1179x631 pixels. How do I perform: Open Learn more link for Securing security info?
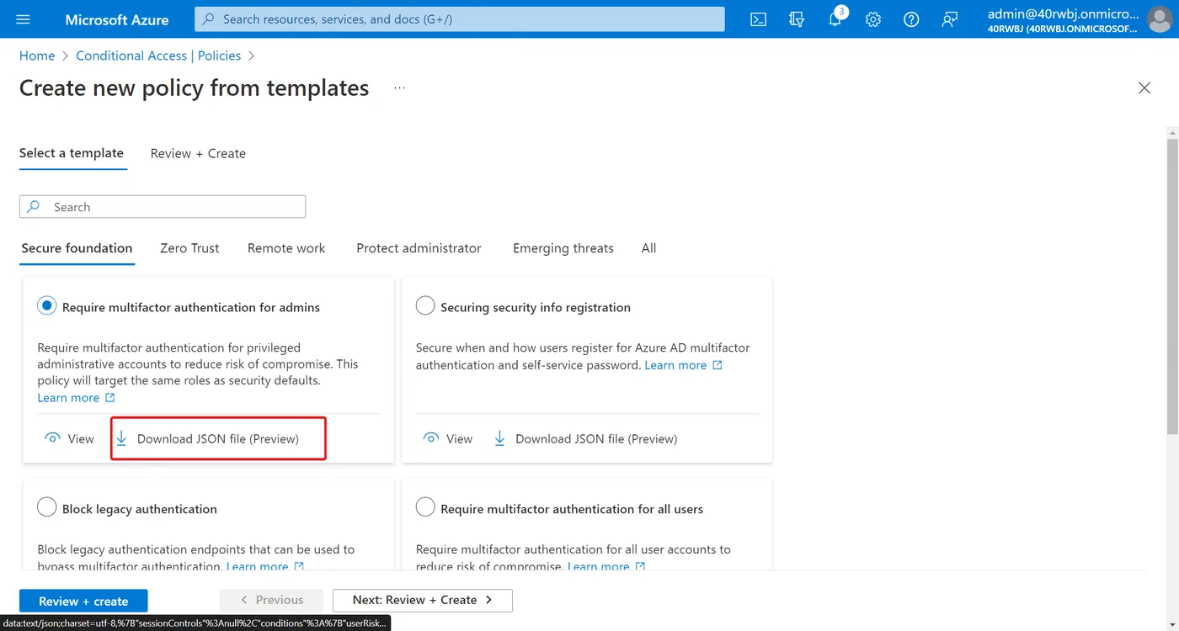click(x=683, y=365)
